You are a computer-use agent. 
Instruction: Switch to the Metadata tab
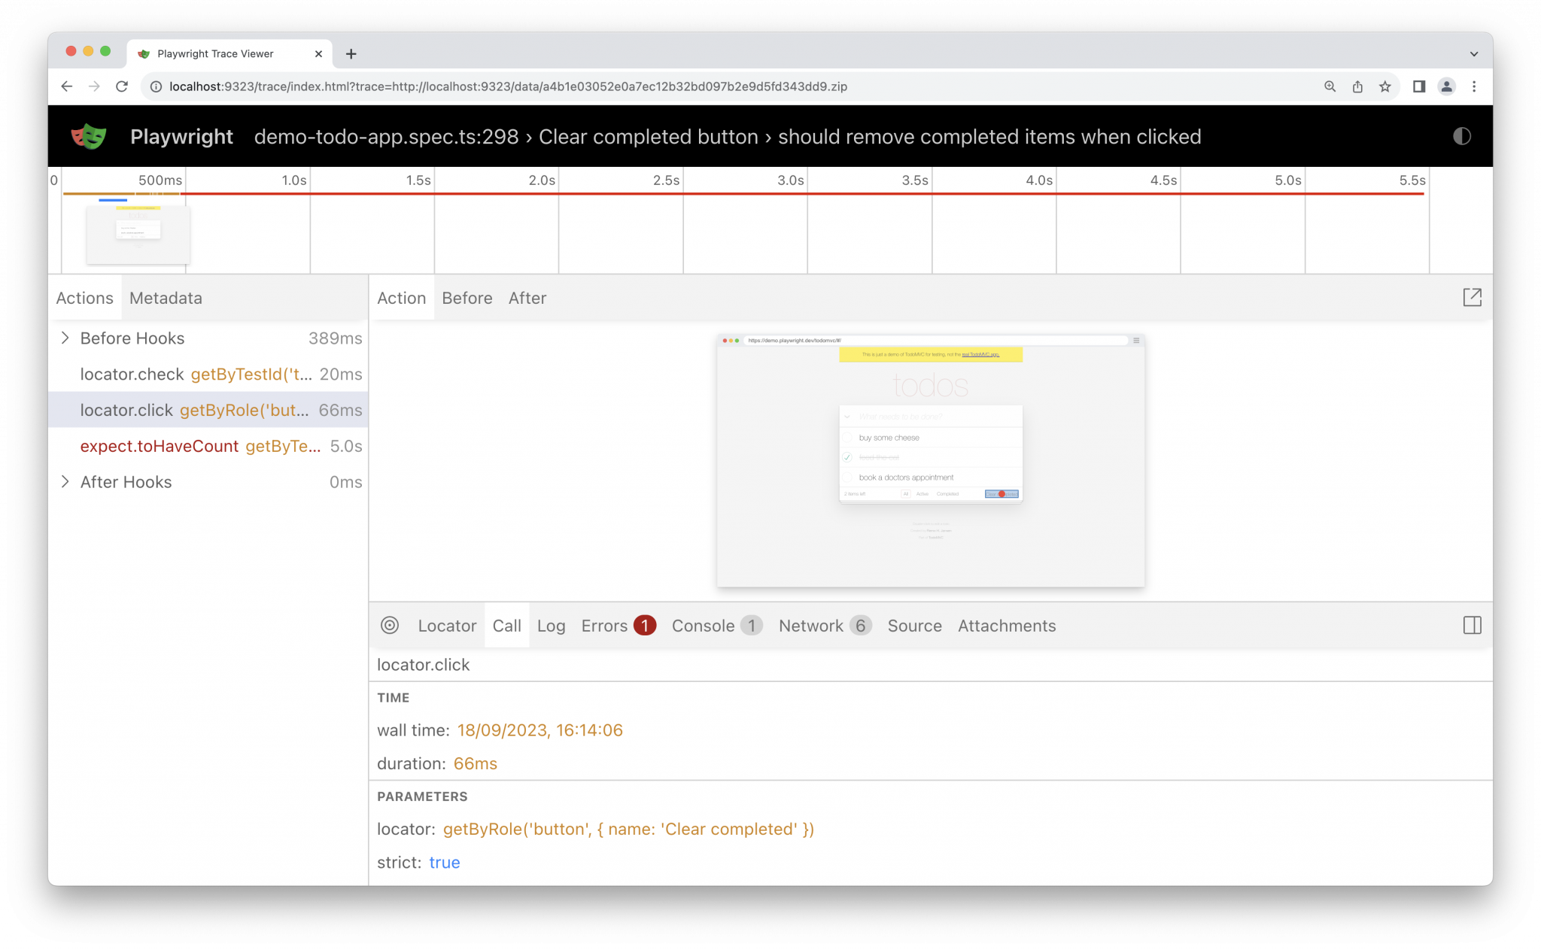pyautogui.click(x=165, y=298)
